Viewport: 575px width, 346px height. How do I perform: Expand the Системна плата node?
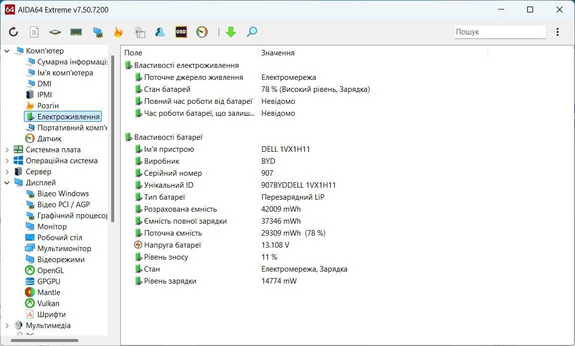(7, 150)
